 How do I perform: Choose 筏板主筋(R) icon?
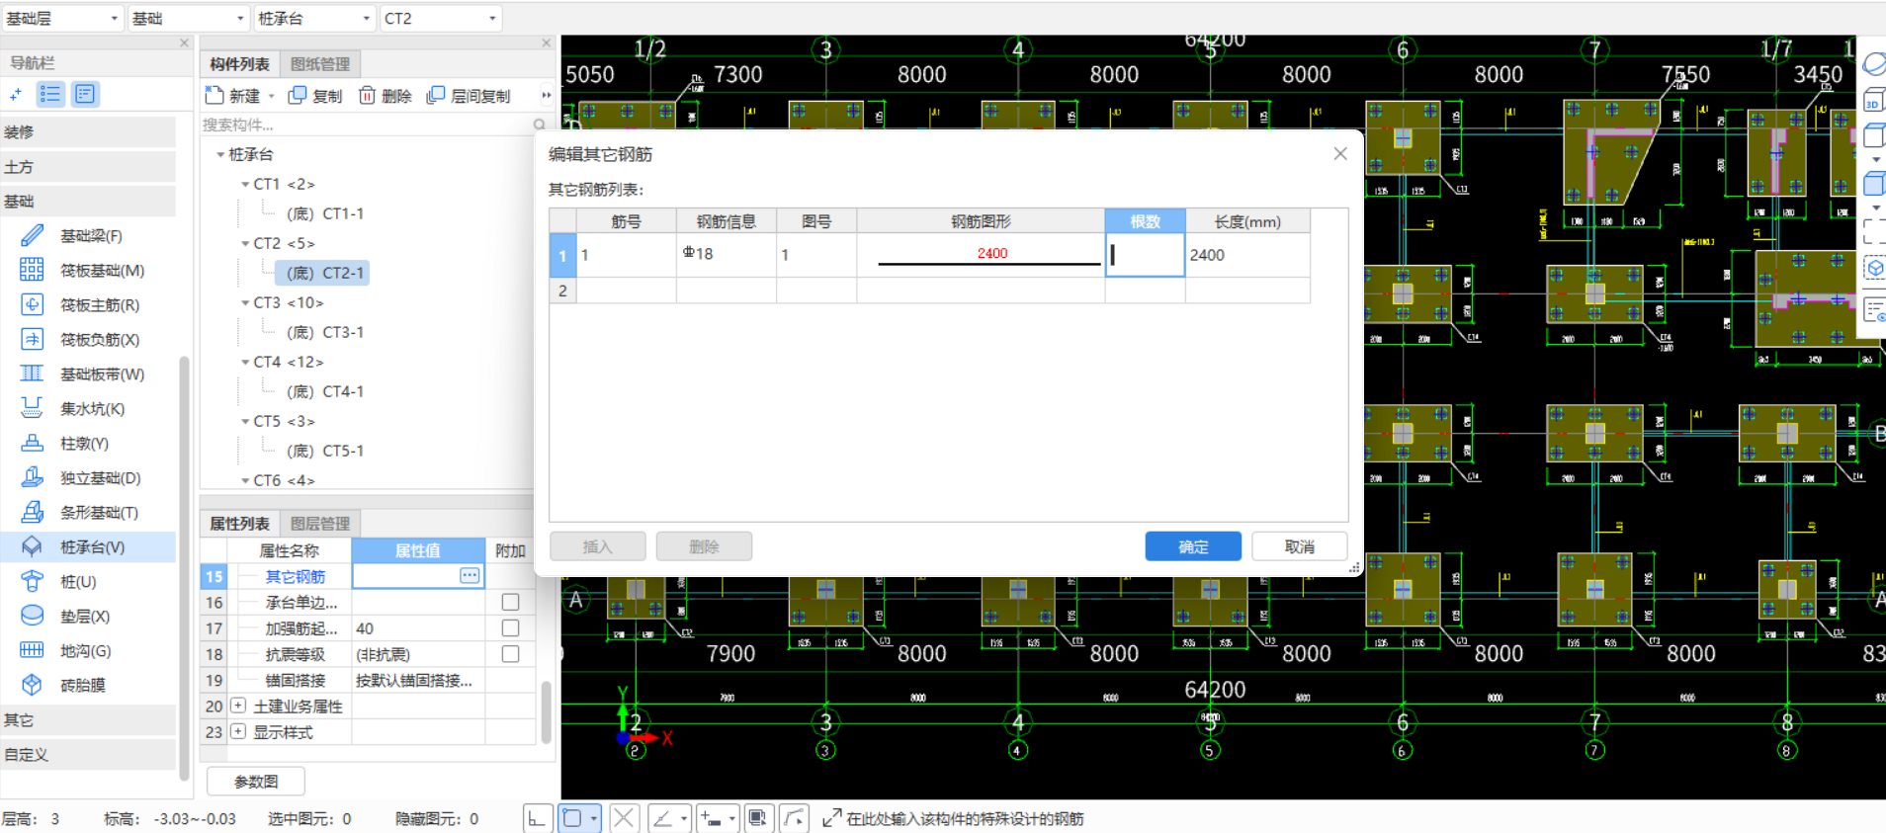click(32, 304)
